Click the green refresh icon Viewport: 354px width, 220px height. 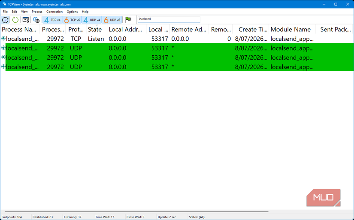click(x=15, y=20)
